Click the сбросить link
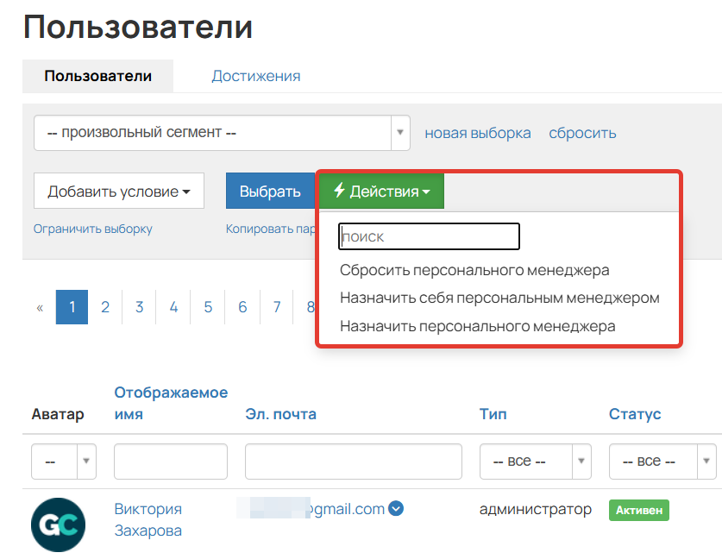This screenshot has width=722, height=559. (581, 132)
